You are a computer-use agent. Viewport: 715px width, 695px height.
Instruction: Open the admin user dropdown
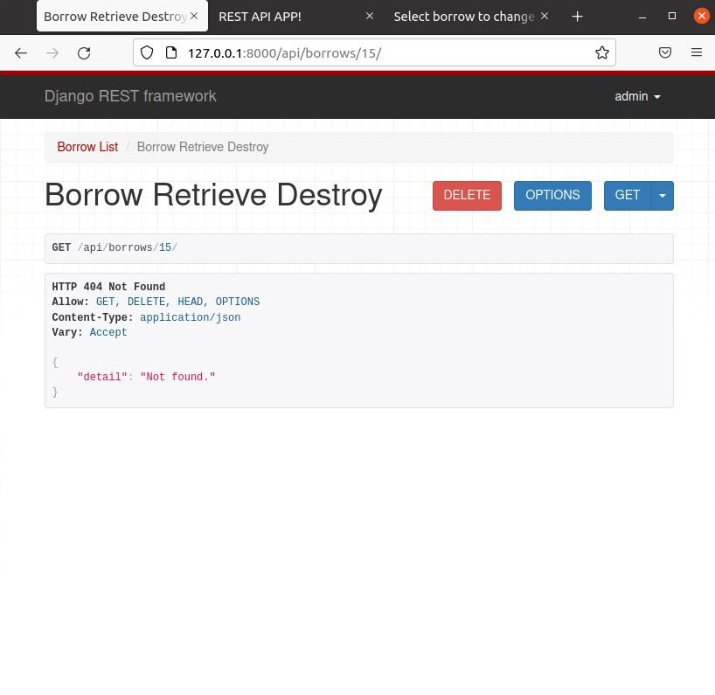pyautogui.click(x=637, y=97)
